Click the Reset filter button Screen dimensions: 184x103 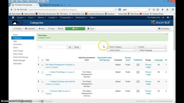pyautogui.click(x=77, y=47)
